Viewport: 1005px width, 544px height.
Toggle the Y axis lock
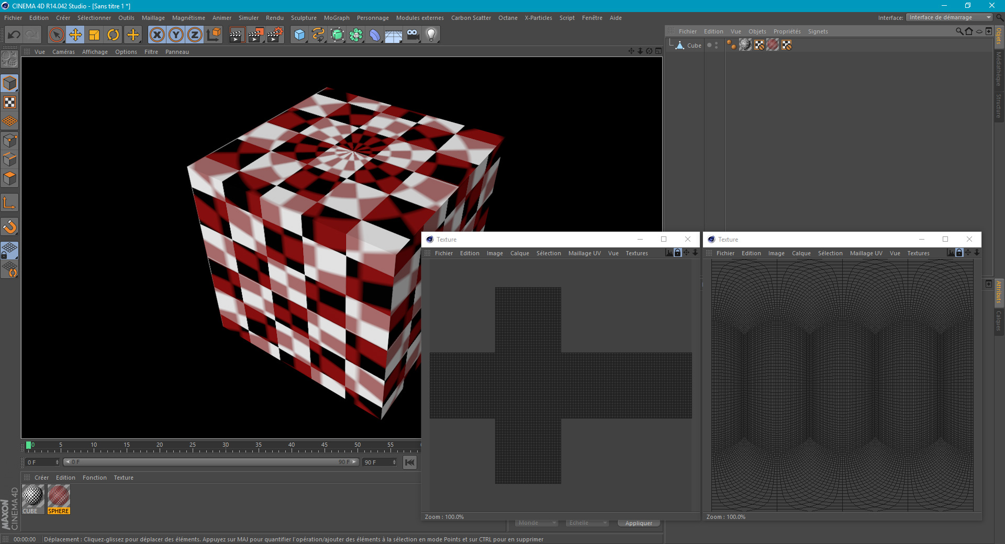[176, 35]
